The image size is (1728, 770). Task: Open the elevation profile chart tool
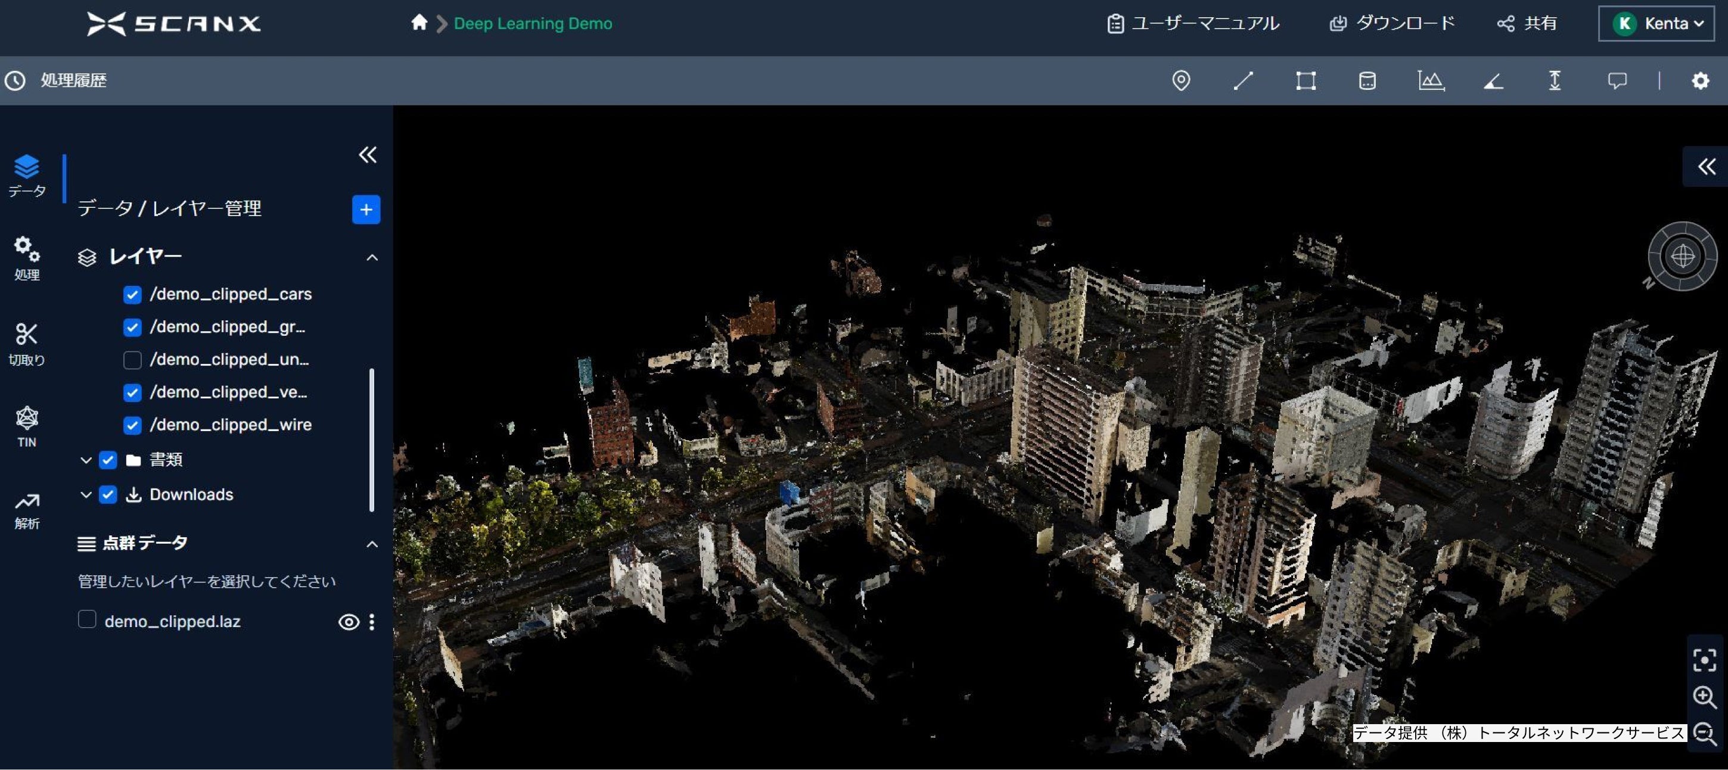[1430, 80]
